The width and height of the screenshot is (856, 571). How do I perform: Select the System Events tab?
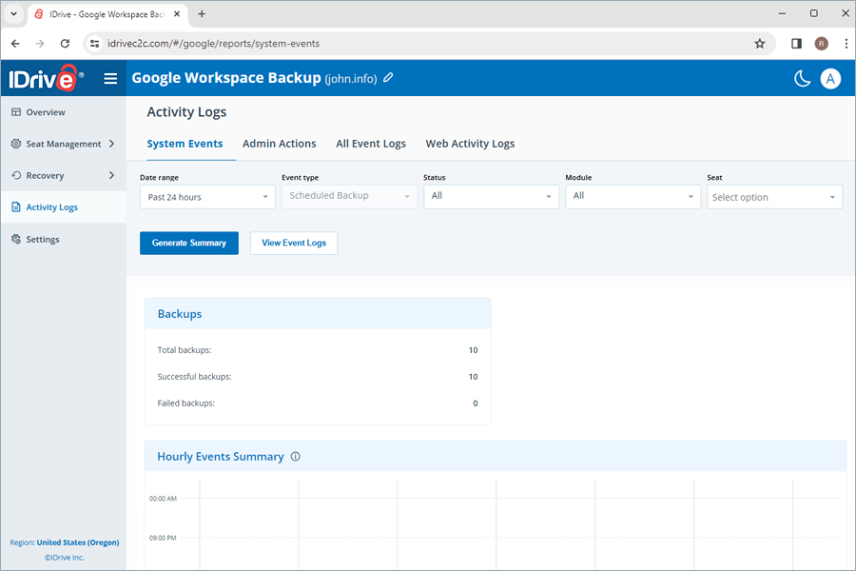(185, 144)
